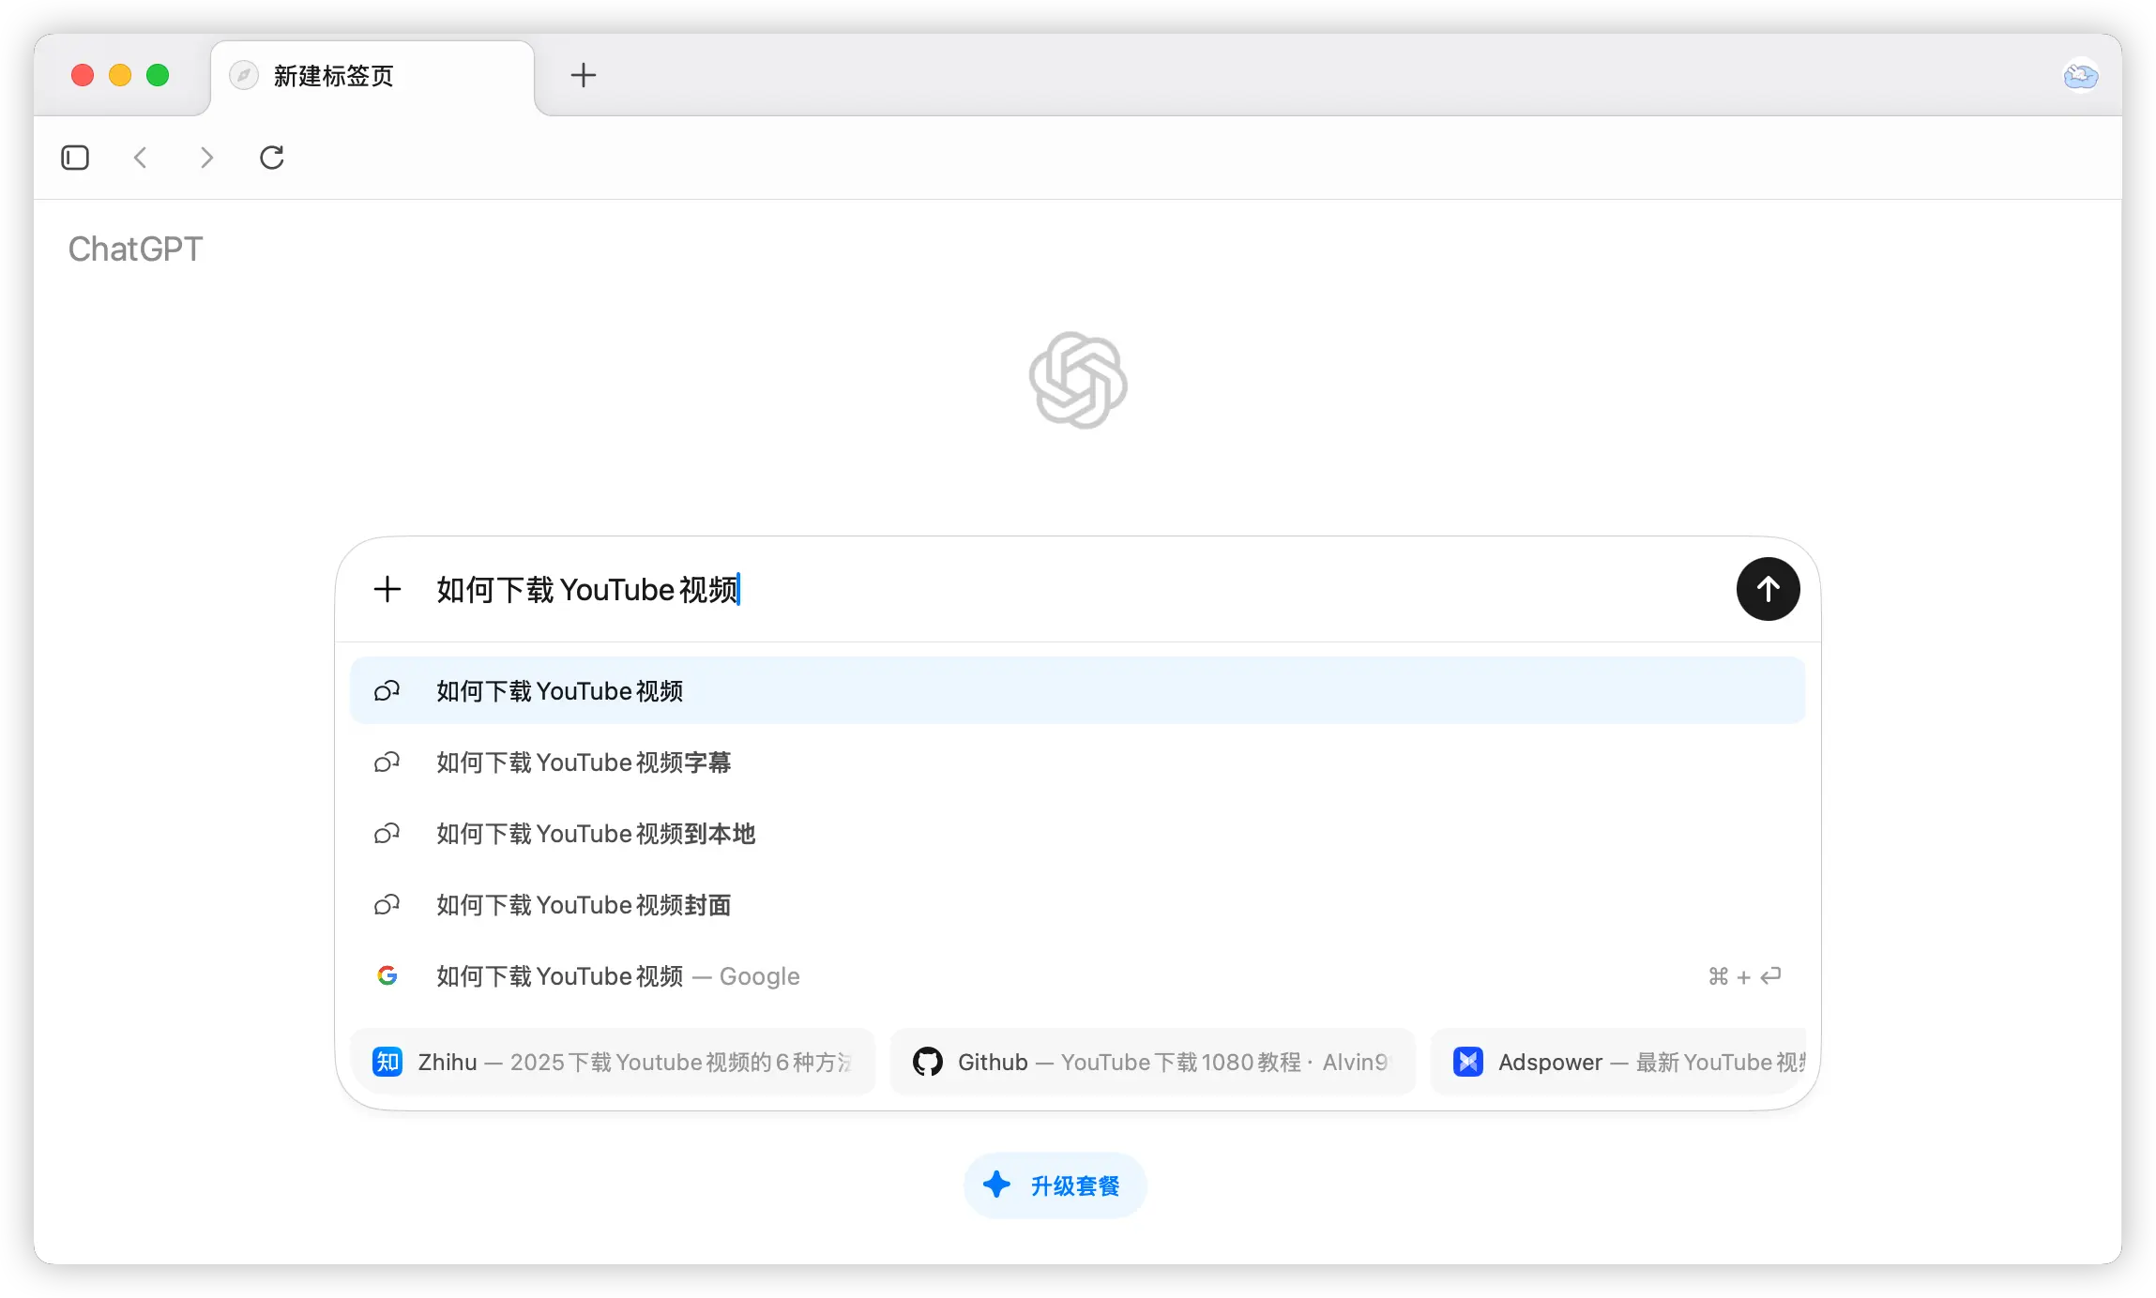Click the send arrow button
The image size is (2156, 1298).
point(1768,589)
